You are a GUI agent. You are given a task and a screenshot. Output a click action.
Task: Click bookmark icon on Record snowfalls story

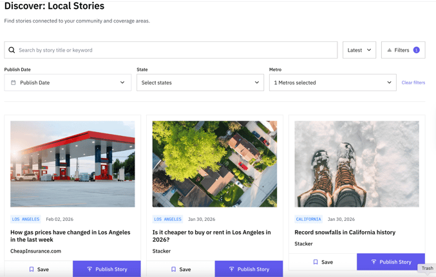coord(316,262)
